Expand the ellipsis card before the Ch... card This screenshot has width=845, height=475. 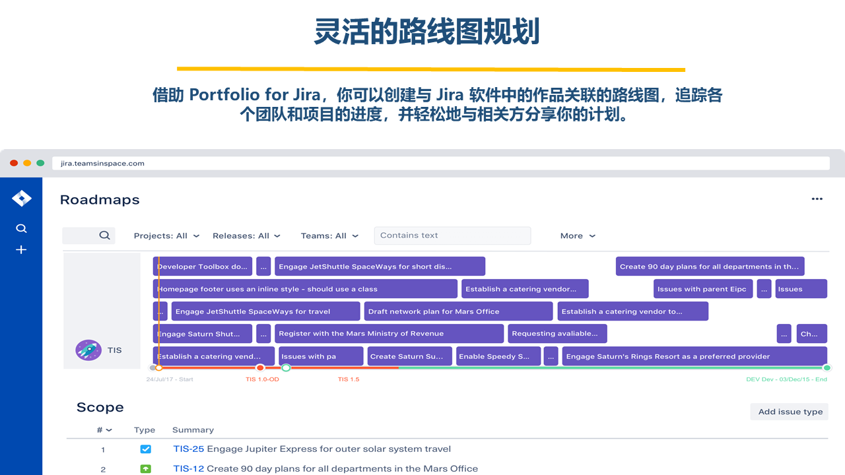click(784, 334)
